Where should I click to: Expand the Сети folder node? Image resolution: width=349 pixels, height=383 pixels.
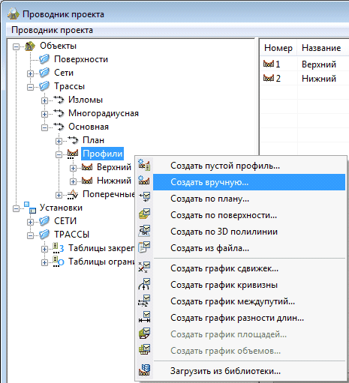coord(30,73)
